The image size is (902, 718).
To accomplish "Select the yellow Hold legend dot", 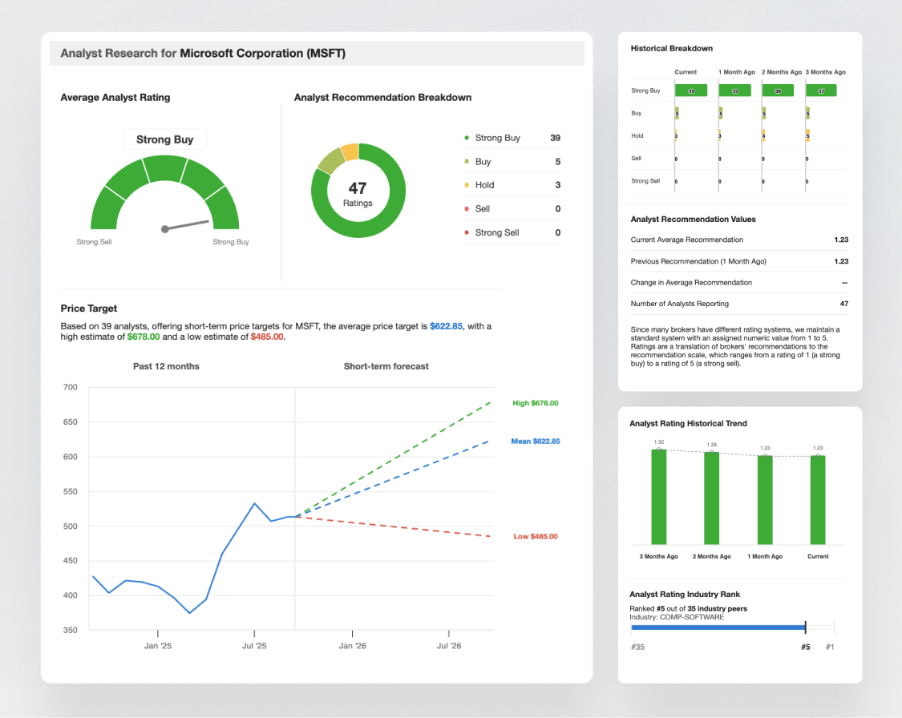I will 467,185.
